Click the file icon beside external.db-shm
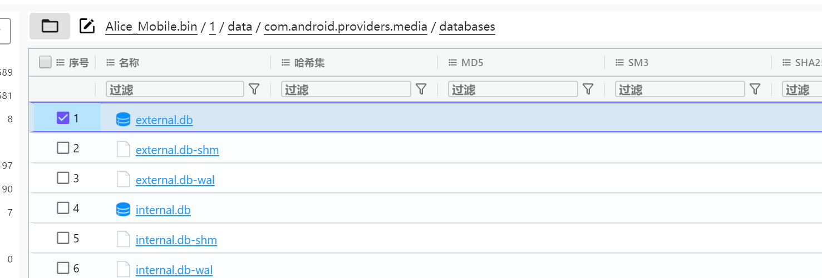This screenshot has height=278, width=822. point(123,150)
